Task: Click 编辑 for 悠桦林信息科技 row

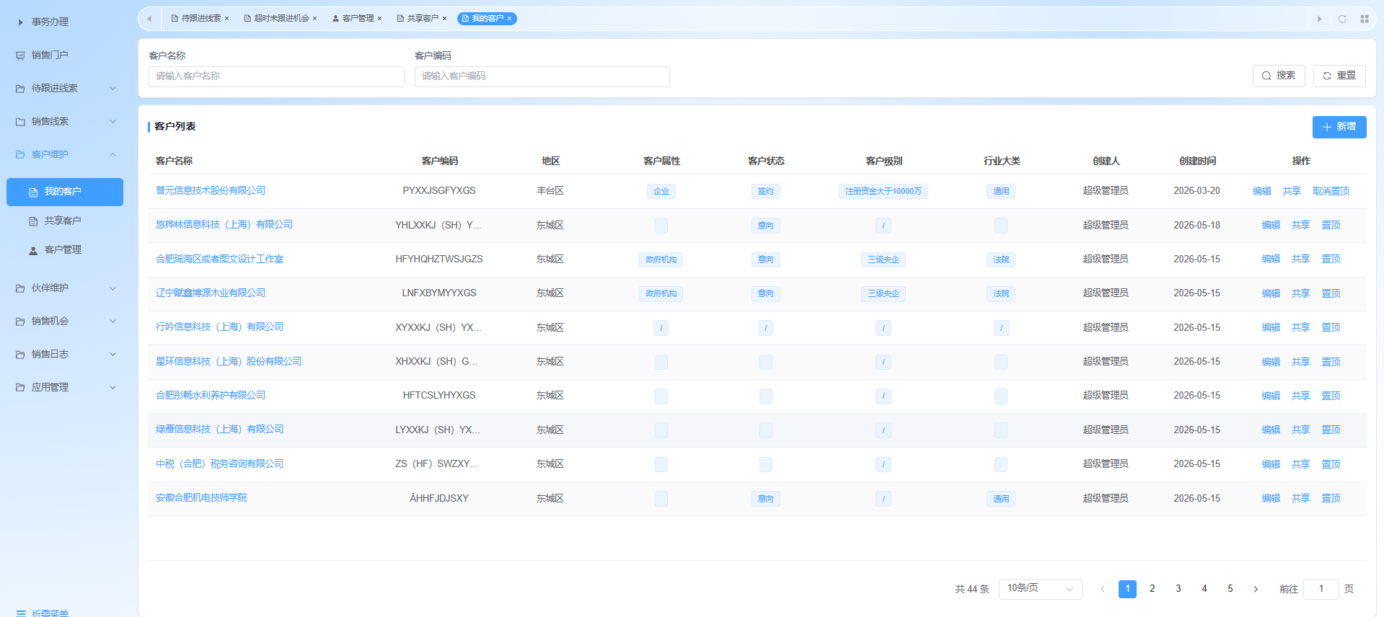Action: (1271, 226)
